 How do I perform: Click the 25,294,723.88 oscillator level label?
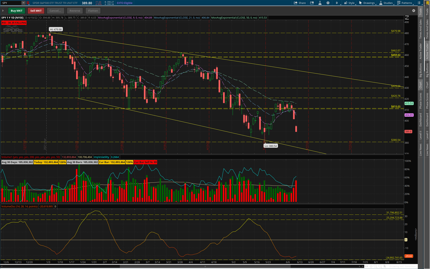click(x=395, y=217)
